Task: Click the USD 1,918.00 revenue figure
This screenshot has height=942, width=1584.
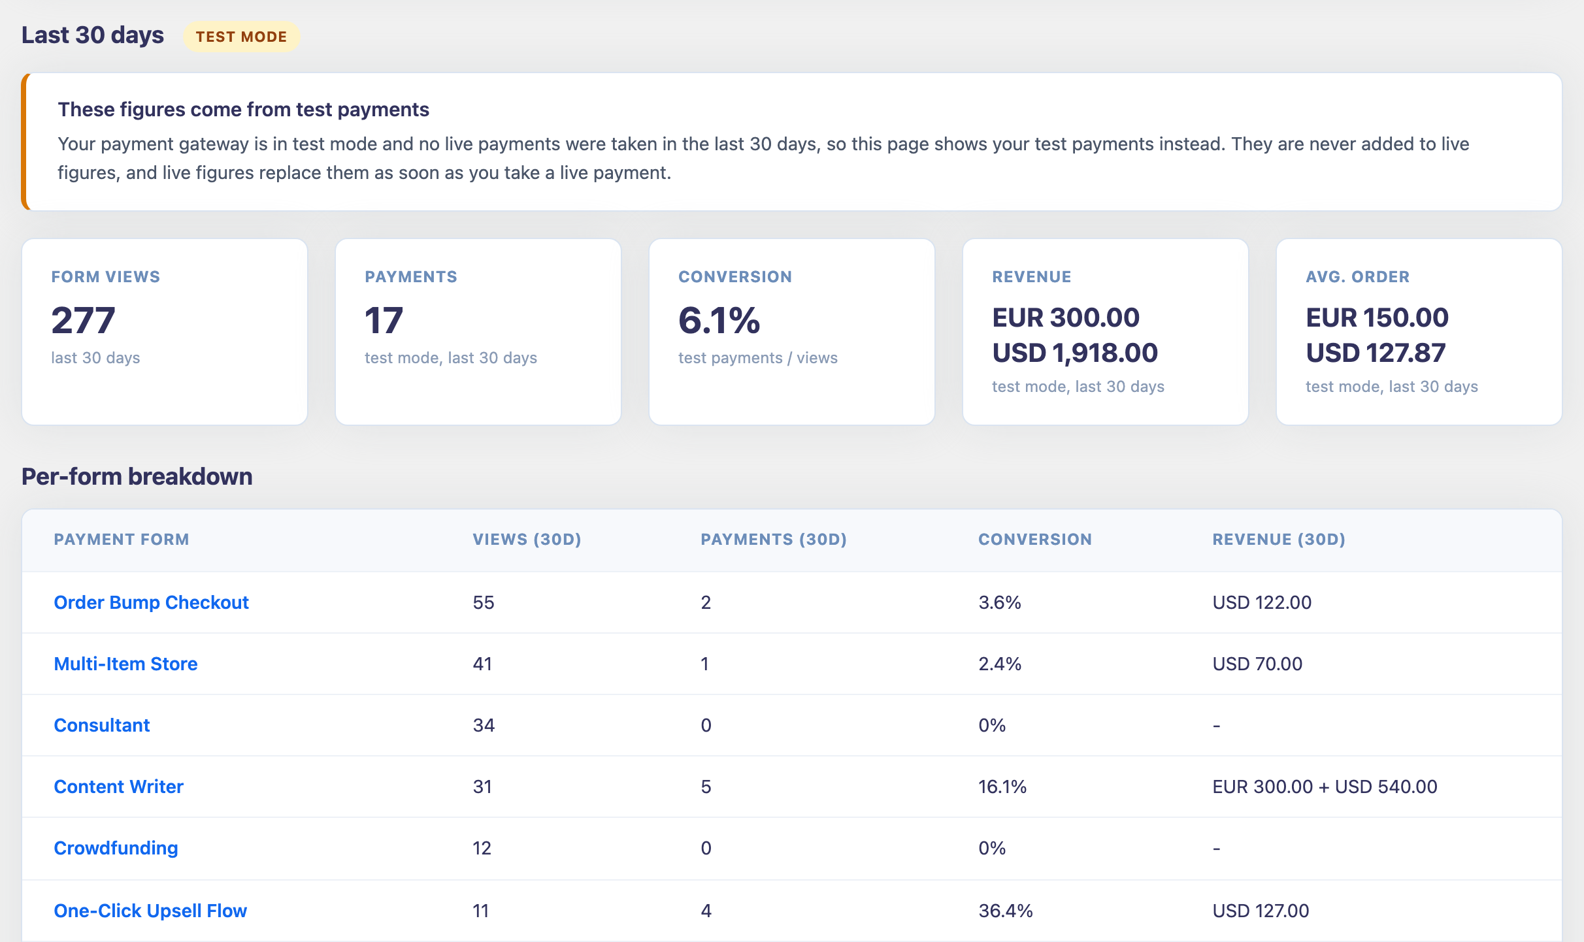Action: [x=1075, y=353]
